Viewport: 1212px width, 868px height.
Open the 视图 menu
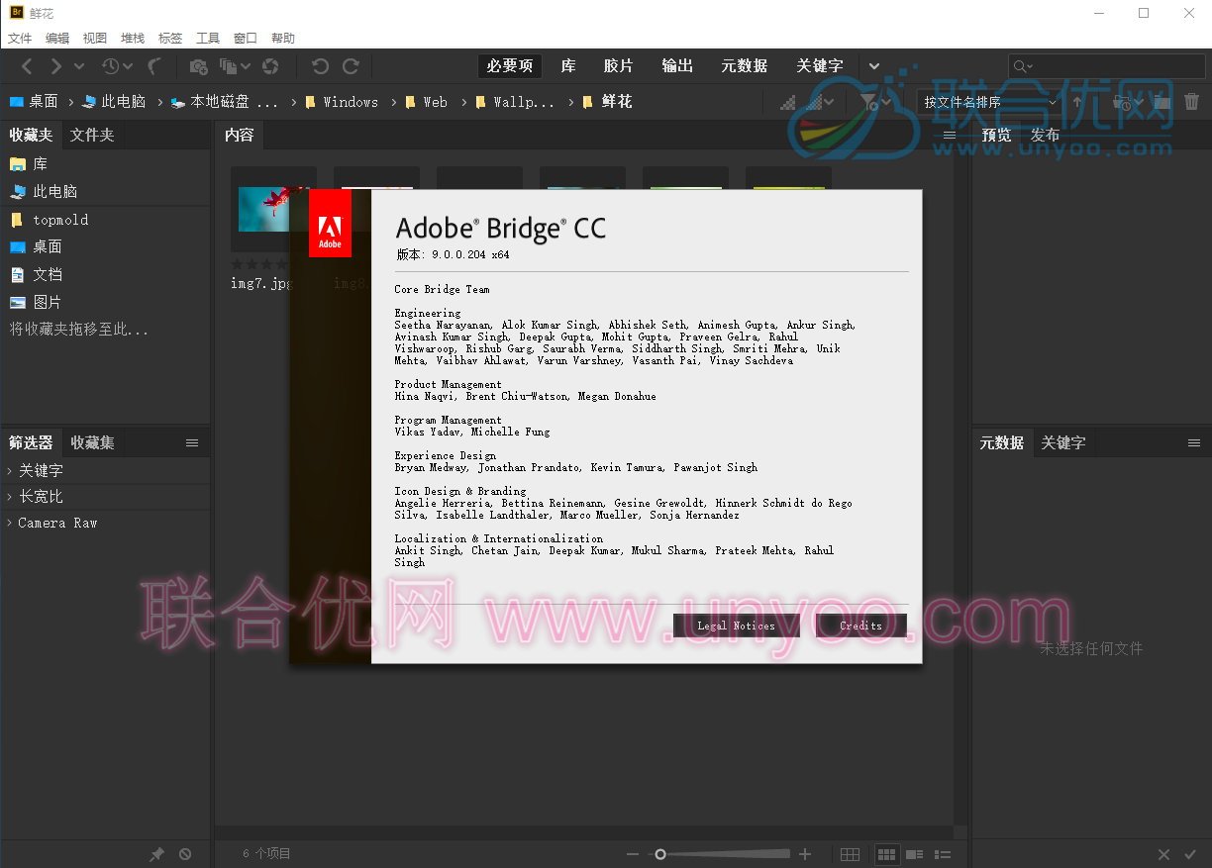coord(95,38)
